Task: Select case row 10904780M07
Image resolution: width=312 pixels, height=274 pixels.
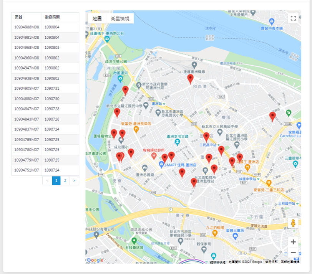Action: 45,150
